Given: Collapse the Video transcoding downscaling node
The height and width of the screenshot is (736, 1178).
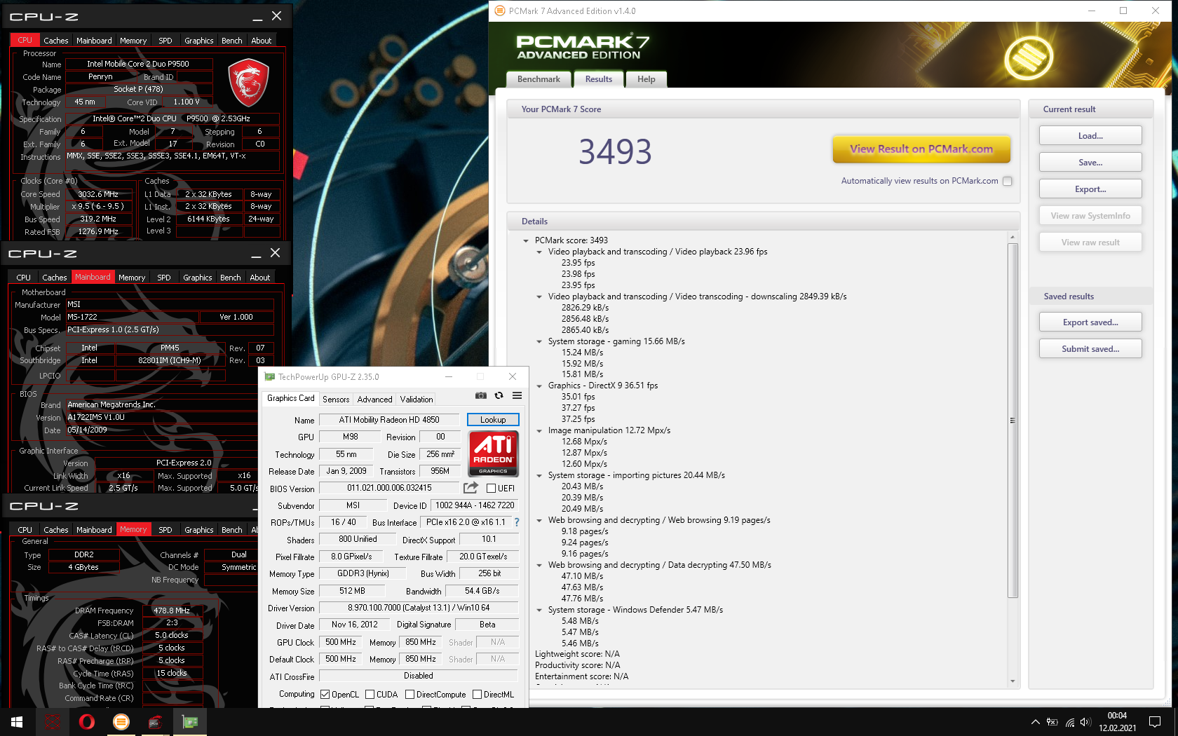Looking at the screenshot, I should click(x=539, y=297).
